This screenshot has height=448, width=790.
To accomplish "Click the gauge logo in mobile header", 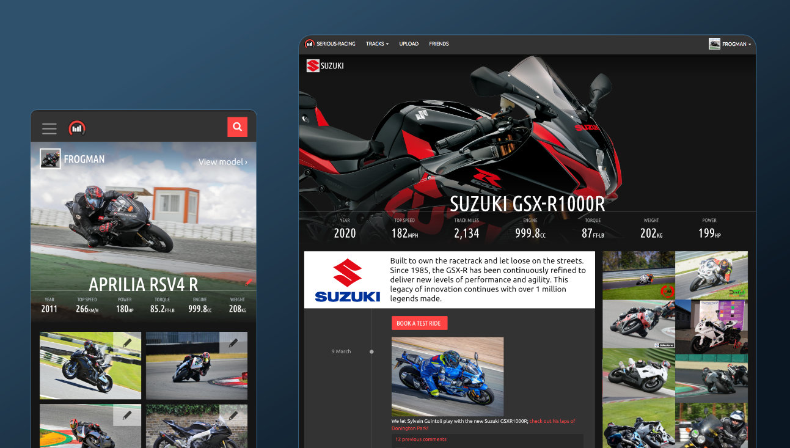I will pyautogui.click(x=77, y=128).
